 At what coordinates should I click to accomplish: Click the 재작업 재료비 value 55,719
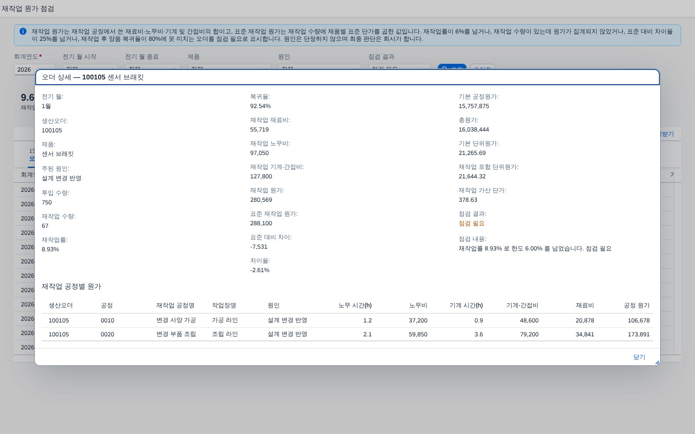259,129
